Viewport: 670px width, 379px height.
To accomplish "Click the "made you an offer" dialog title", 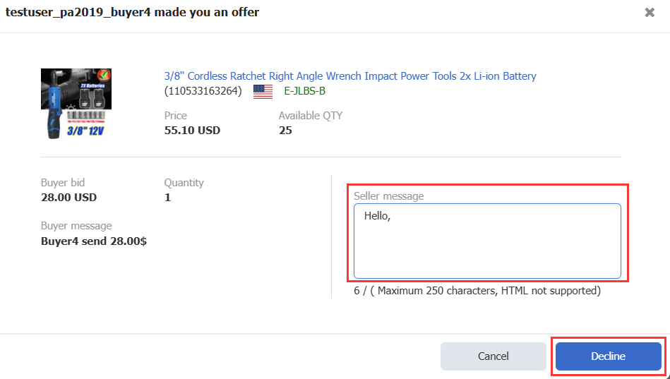I will point(132,13).
